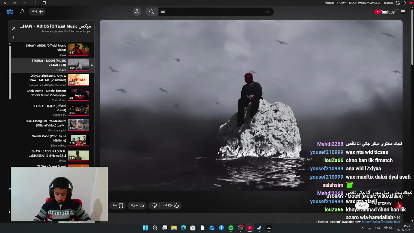Open Windows taskbar search

(x=155, y=228)
